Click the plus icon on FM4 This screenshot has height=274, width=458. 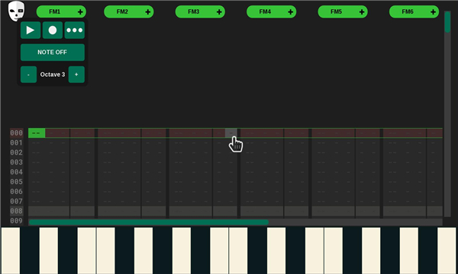coord(290,12)
